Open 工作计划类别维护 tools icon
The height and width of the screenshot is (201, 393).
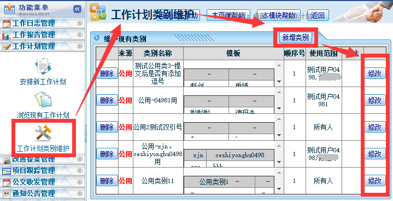click(x=43, y=133)
